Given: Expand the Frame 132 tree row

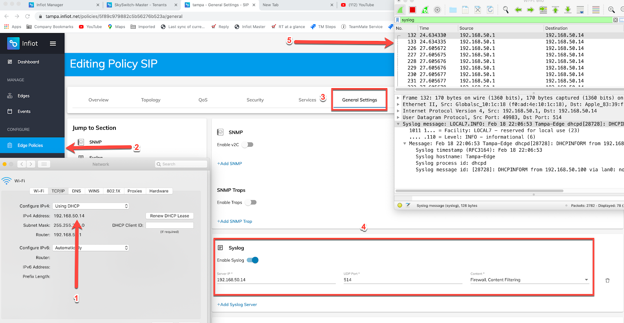Looking at the screenshot, I should click(398, 98).
